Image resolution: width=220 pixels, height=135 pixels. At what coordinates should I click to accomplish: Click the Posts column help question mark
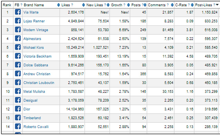tap(143, 5)
